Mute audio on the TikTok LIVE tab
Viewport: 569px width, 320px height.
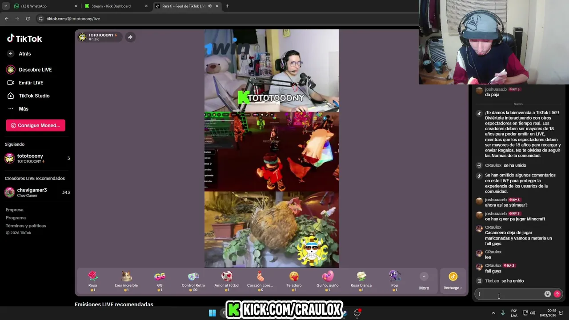210,6
